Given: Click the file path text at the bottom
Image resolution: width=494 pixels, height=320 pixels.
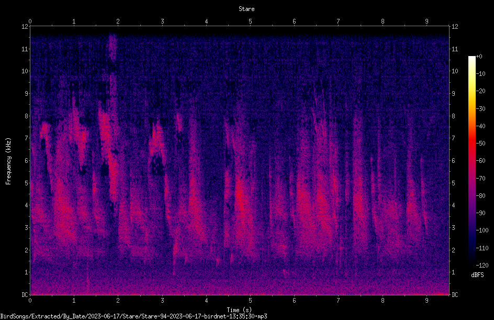Looking at the screenshot, I should click(x=133, y=316).
